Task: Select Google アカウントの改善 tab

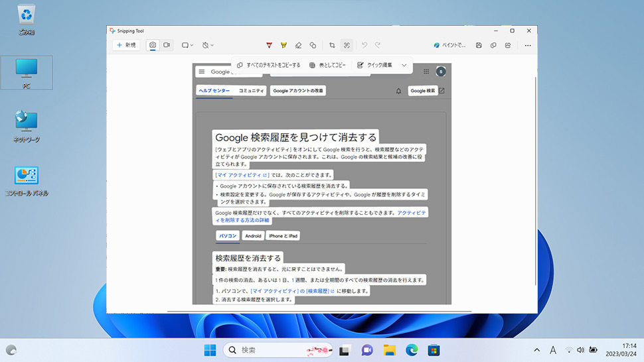Action: point(298,91)
